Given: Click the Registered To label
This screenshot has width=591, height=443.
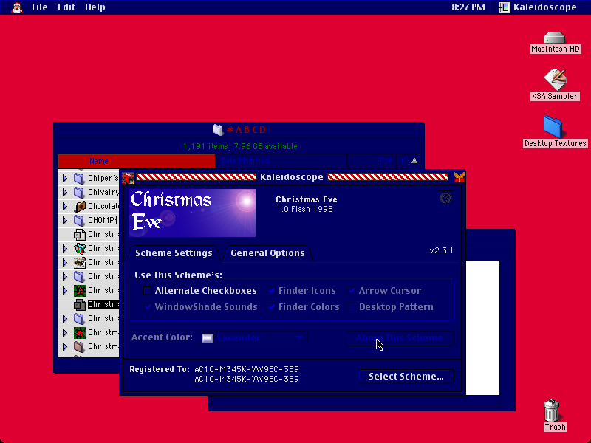Looking at the screenshot, I should (x=160, y=369).
